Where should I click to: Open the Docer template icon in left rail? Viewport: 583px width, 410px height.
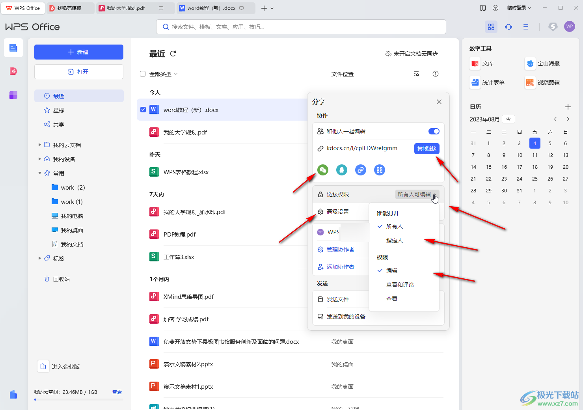pos(13,71)
